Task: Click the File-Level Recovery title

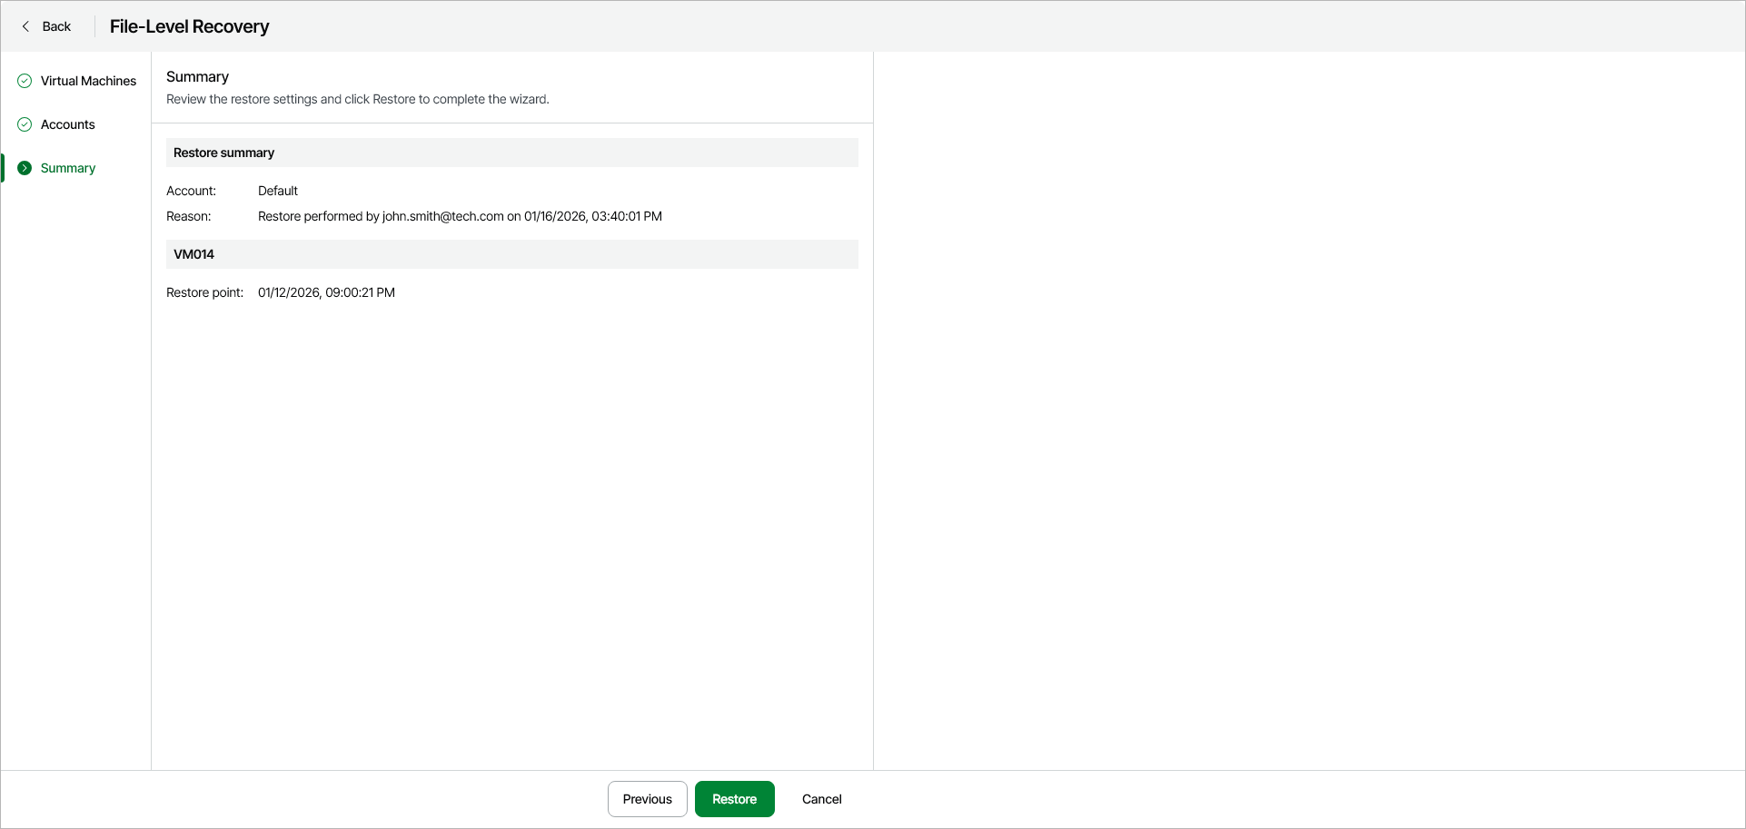Action: (x=189, y=26)
